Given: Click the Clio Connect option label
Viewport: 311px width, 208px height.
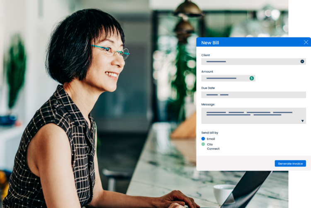Looking at the screenshot, I should [213, 147].
